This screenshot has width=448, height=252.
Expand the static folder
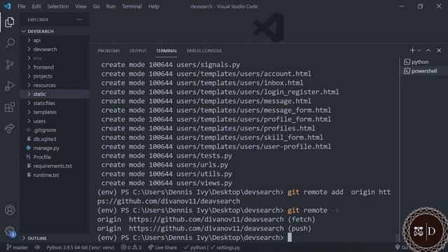point(55,94)
